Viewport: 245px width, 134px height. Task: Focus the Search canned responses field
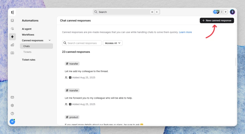click(82, 43)
